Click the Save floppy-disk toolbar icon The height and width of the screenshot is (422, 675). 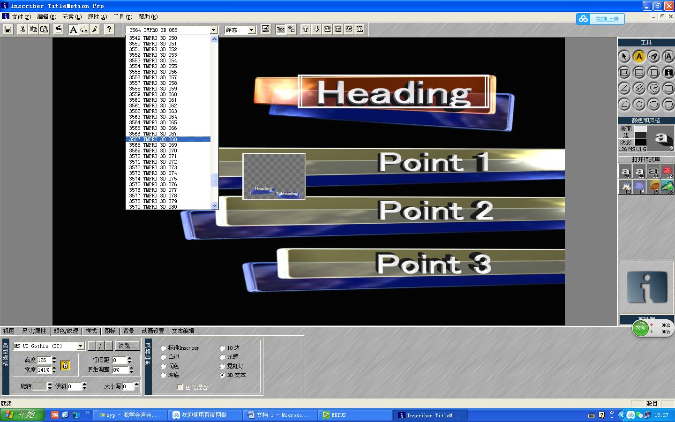pos(8,30)
